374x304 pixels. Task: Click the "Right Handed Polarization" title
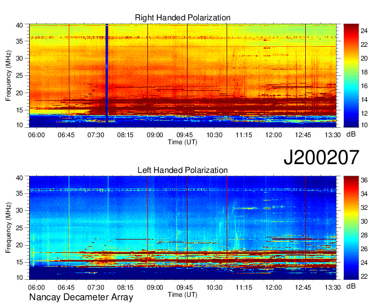pos(183,18)
